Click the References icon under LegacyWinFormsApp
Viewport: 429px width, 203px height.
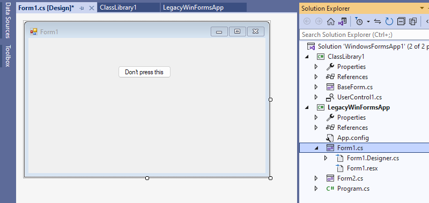point(330,128)
